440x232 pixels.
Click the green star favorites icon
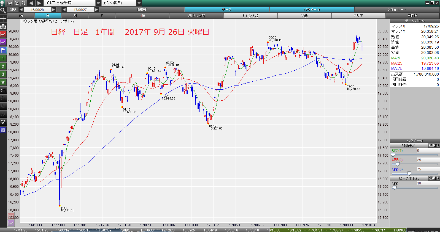(3, 82)
